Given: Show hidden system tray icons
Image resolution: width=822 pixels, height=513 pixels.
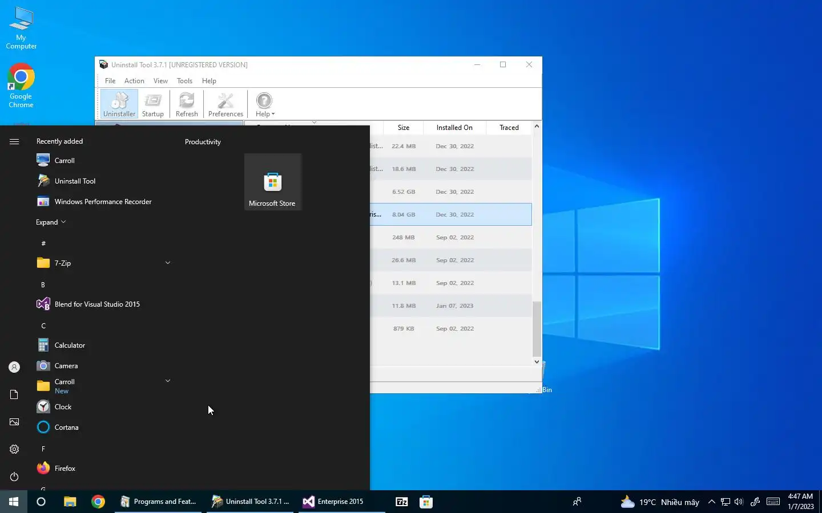Looking at the screenshot, I should tap(711, 502).
